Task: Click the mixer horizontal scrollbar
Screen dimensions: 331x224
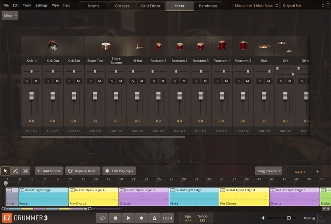Action: point(103,137)
